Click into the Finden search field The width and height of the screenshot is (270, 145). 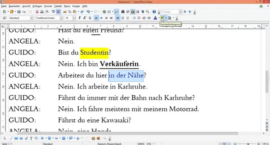click(171, 12)
